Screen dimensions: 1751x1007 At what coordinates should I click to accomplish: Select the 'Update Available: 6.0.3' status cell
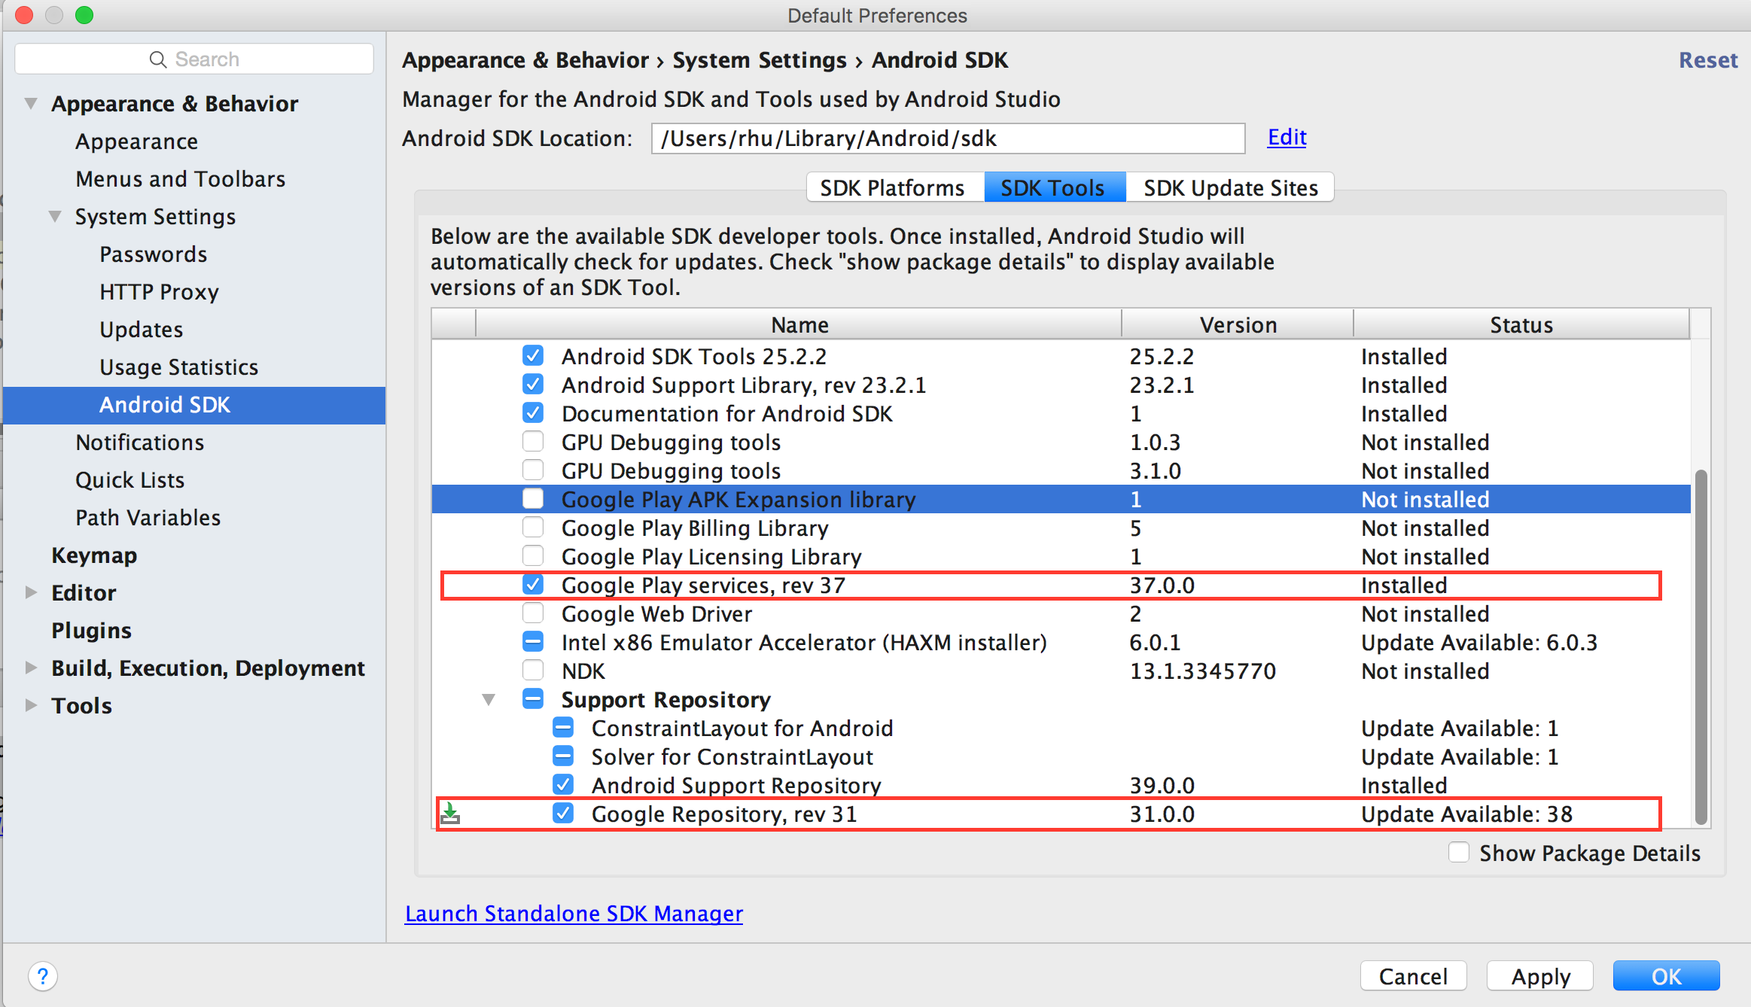point(1479,642)
